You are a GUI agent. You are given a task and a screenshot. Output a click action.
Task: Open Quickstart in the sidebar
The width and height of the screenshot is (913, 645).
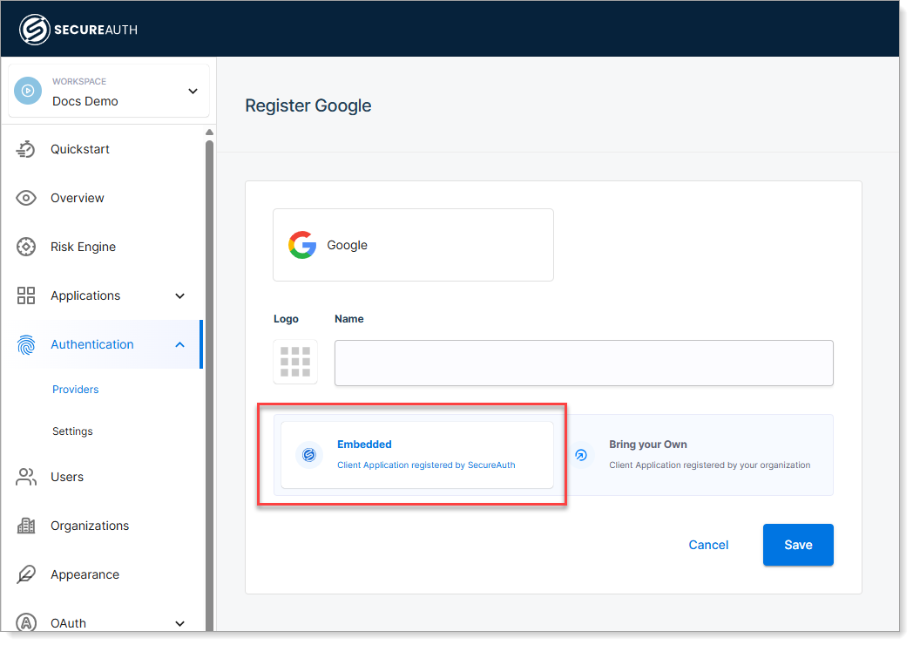point(80,149)
